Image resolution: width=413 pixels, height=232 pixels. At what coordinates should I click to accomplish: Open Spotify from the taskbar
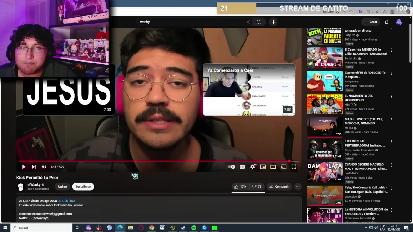[x=194, y=228]
